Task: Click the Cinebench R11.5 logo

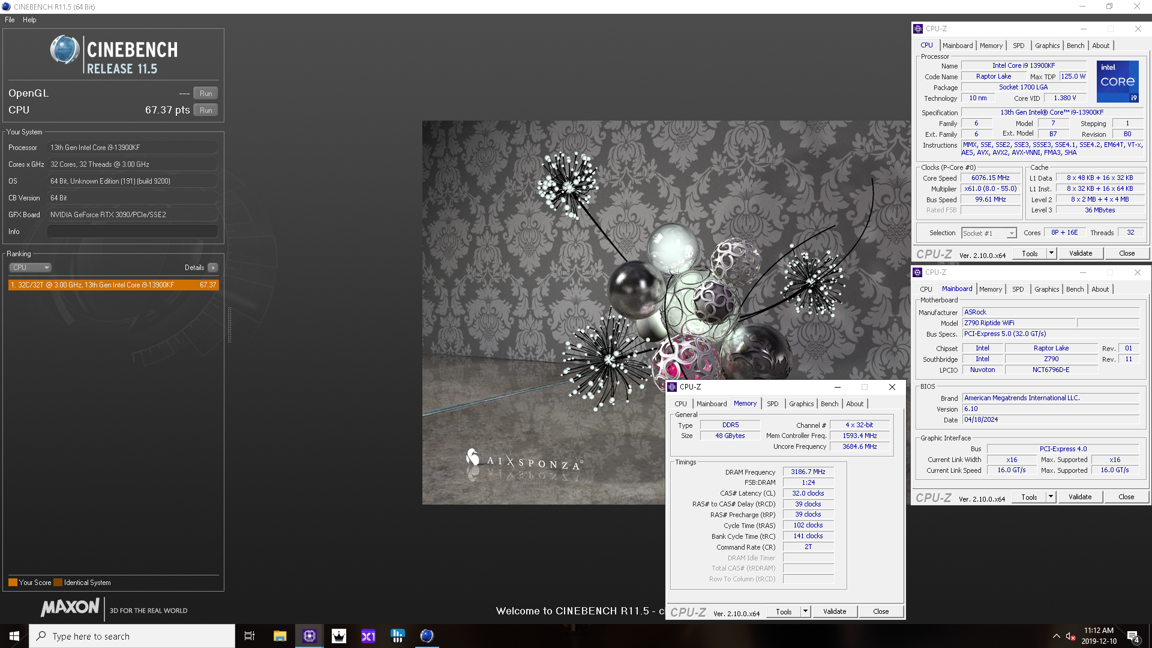Action: [114, 55]
